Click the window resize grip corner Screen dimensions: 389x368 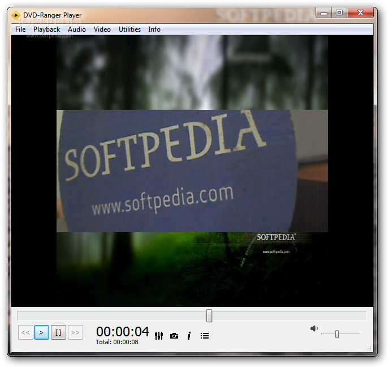[x=369, y=348]
